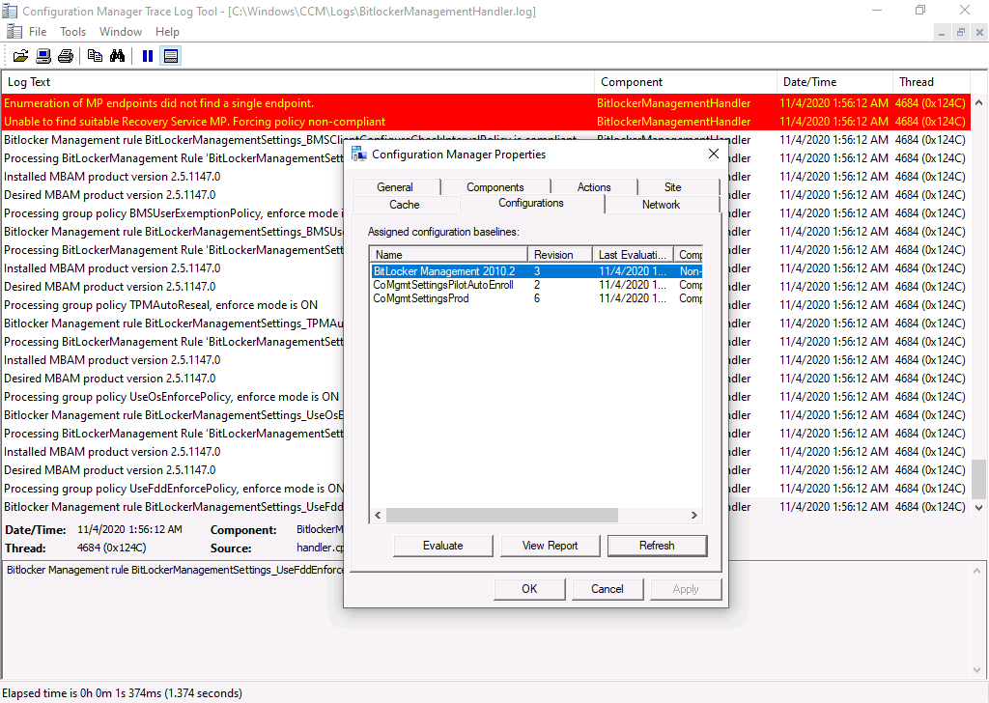Select CoMgmtSettingsProd baseline row

537,298
